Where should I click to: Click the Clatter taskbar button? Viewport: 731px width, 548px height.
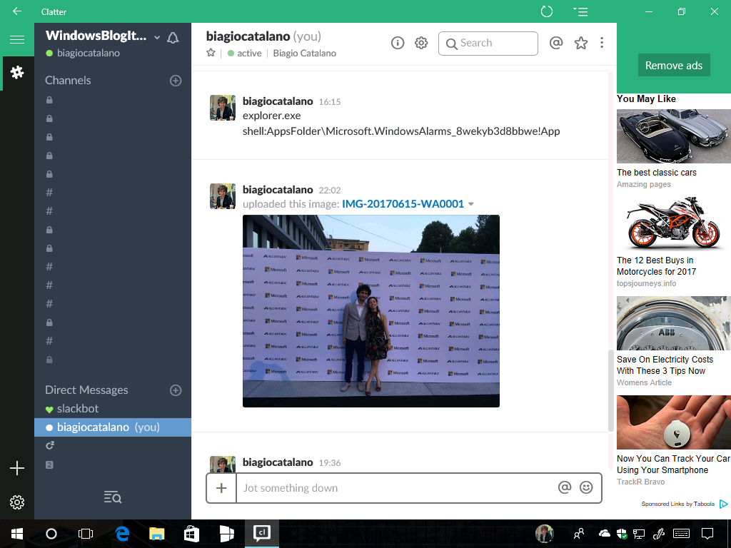(x=262, y=534)
